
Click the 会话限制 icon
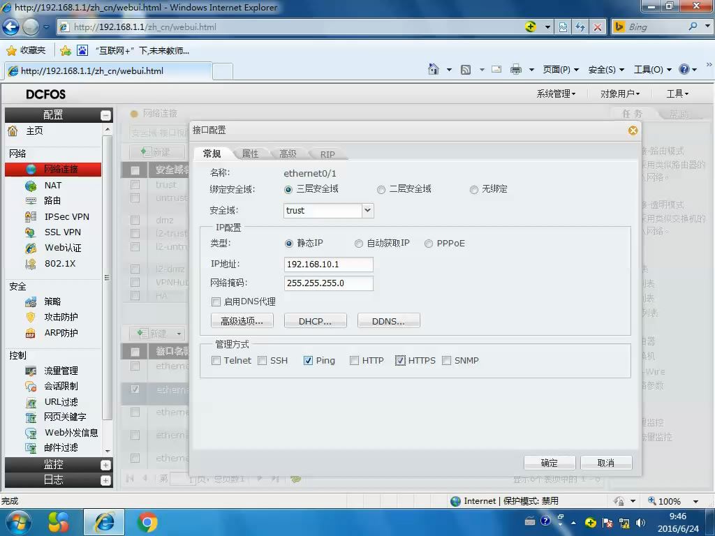pos(31,387)
